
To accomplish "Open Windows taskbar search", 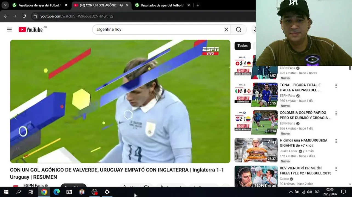I will (19, 192).
